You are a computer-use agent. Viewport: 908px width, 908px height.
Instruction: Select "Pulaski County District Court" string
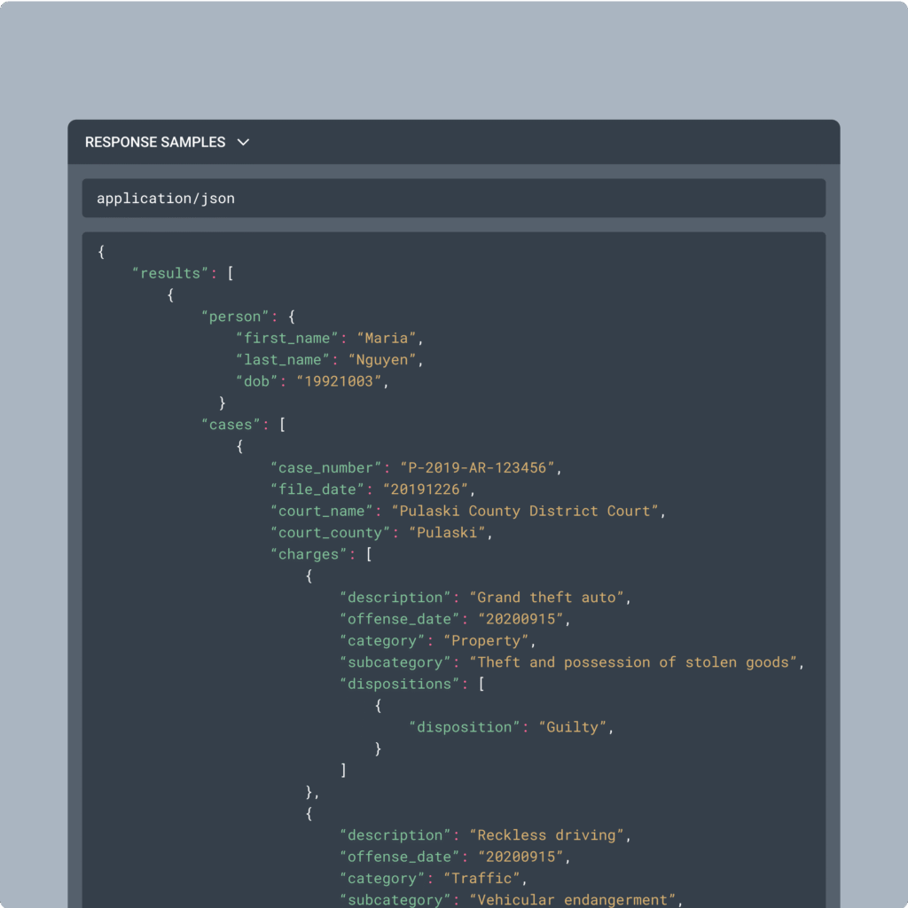pos(525,512)
